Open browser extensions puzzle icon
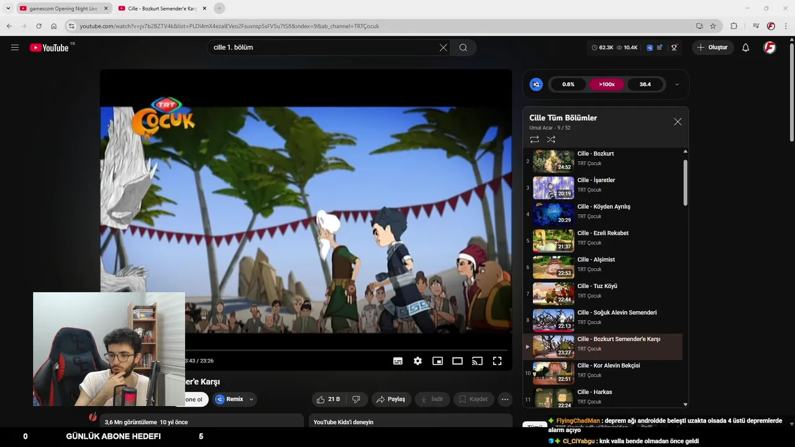The image size is (795, 447). pyautogui.click(x=734, y=26)
